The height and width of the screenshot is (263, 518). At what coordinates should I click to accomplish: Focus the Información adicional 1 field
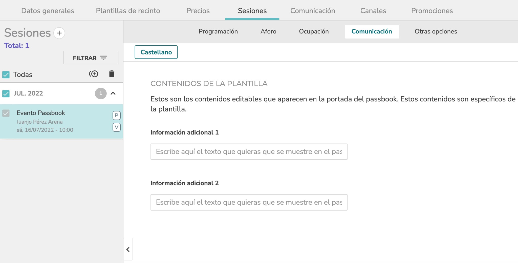coord(249,152)
